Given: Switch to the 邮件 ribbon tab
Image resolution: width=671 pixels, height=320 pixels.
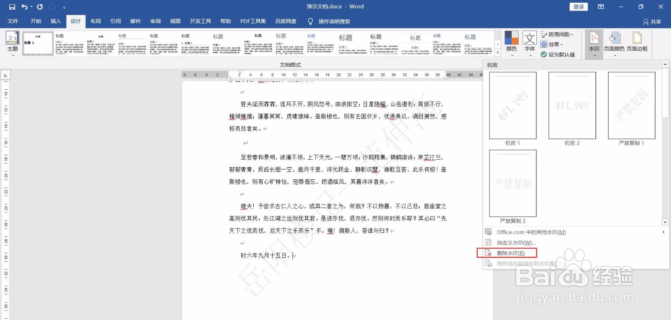Looking at the screenshot, I should (135, 21).
